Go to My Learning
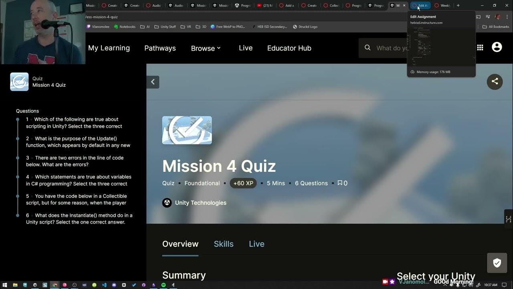This screenshot has height=289, width=513. (x=109, y=48)
